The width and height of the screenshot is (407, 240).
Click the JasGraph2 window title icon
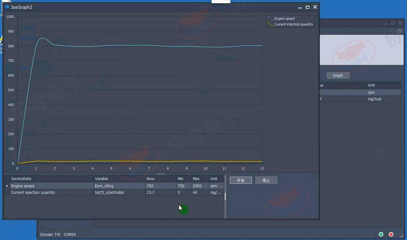coord(7,7)
